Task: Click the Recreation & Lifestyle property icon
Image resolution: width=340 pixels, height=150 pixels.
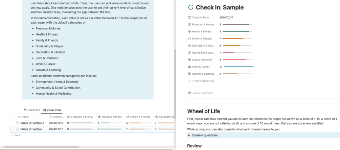Action: coord(189,53)
